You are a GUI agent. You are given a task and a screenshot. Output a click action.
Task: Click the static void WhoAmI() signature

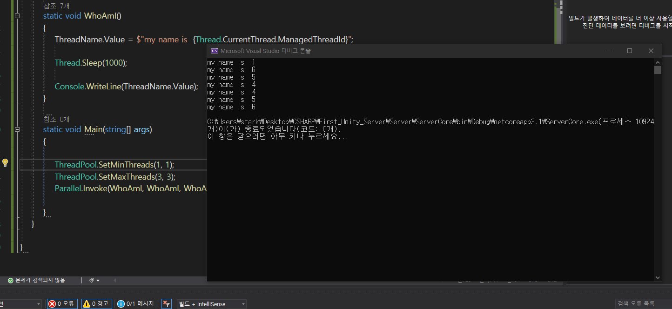(x=82, y=16)
